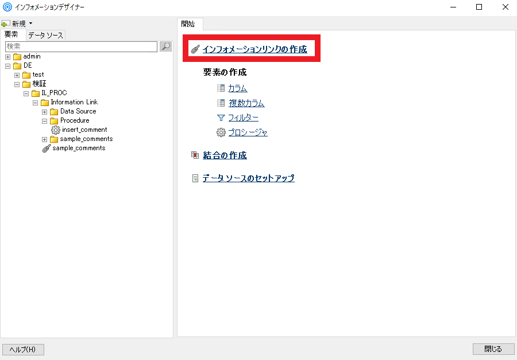Viewport: 517px width, 360px height.
Task: Open the 新規 dropdown arrow
Action: tap(30, 24)
